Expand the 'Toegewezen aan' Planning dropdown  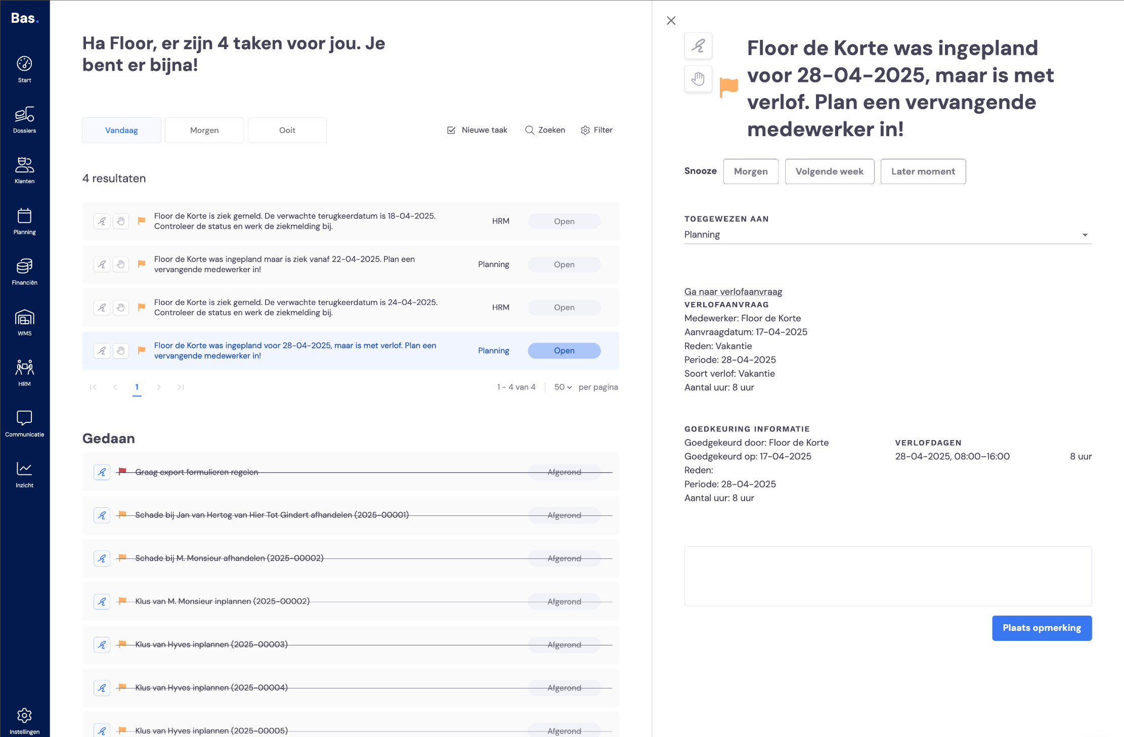pos(888,235)
